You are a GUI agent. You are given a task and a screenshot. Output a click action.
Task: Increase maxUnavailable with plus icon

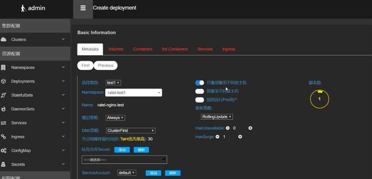click(x=250, y=128)
